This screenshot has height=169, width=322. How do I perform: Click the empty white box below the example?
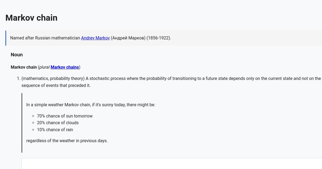[x=172, y=164]
